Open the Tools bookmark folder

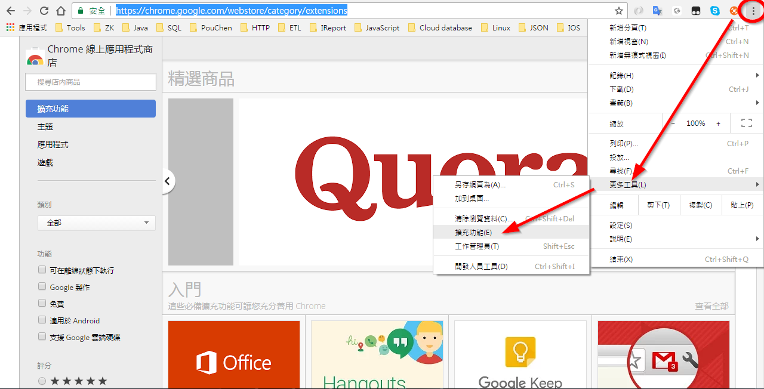click(x=70, y=27)
